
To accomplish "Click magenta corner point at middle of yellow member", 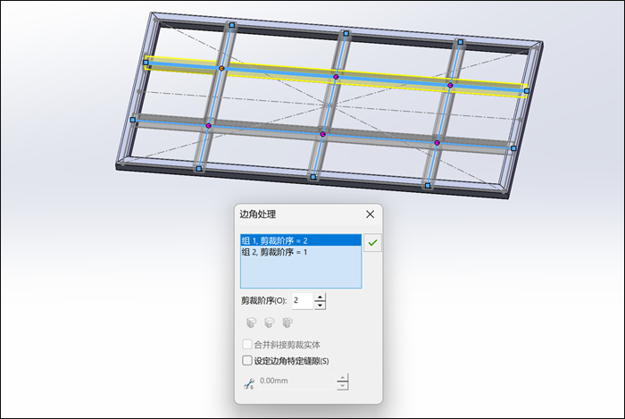I will point(336,77).
